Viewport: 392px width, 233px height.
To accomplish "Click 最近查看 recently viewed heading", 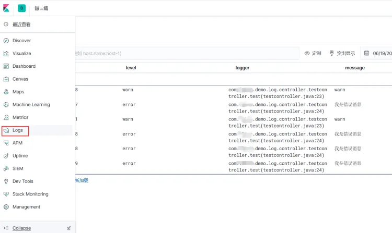I will tap(21, 24).
